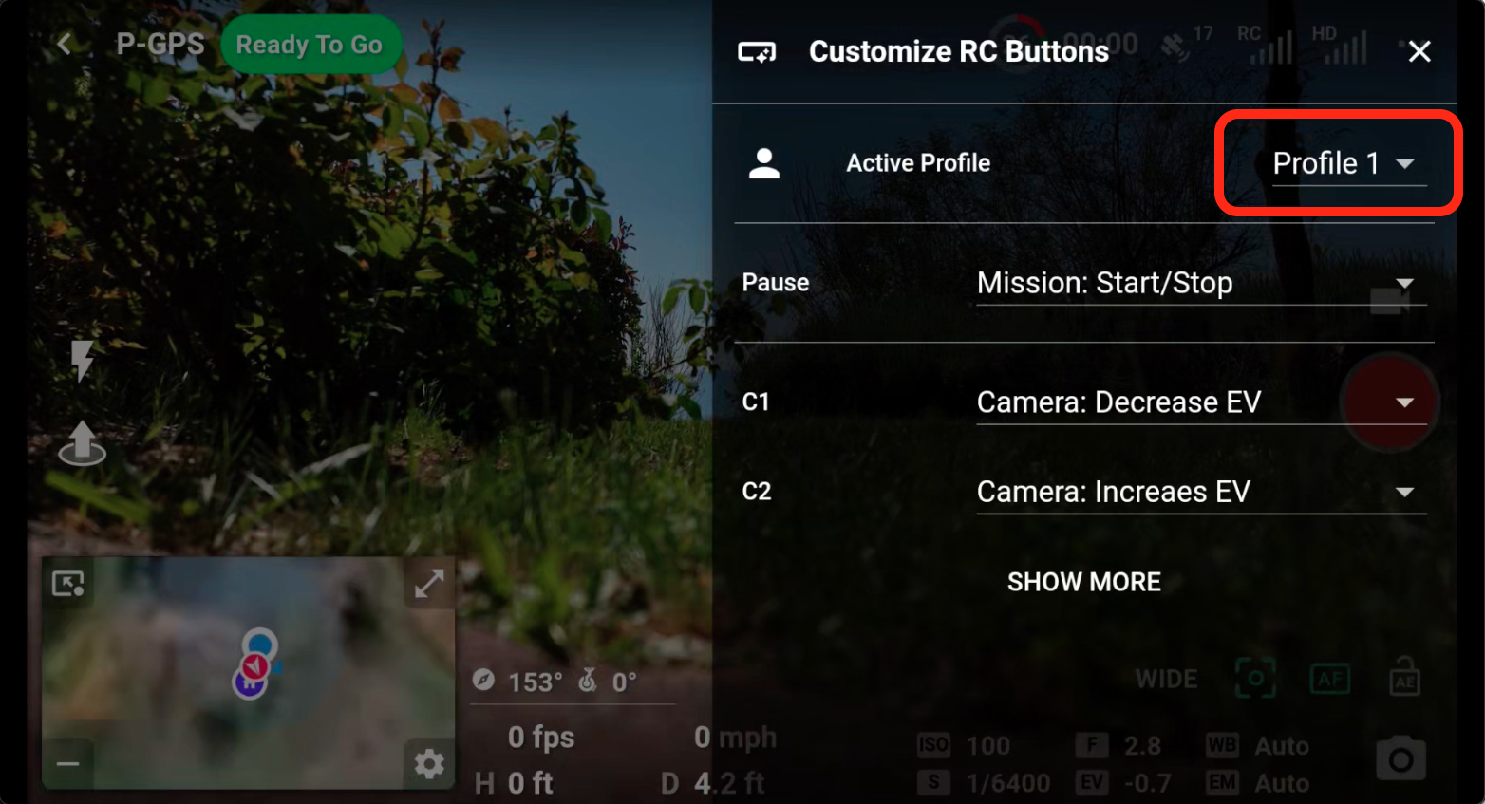
Task: Close the Customize RC Buttons panel
Action: point(1419,51)
